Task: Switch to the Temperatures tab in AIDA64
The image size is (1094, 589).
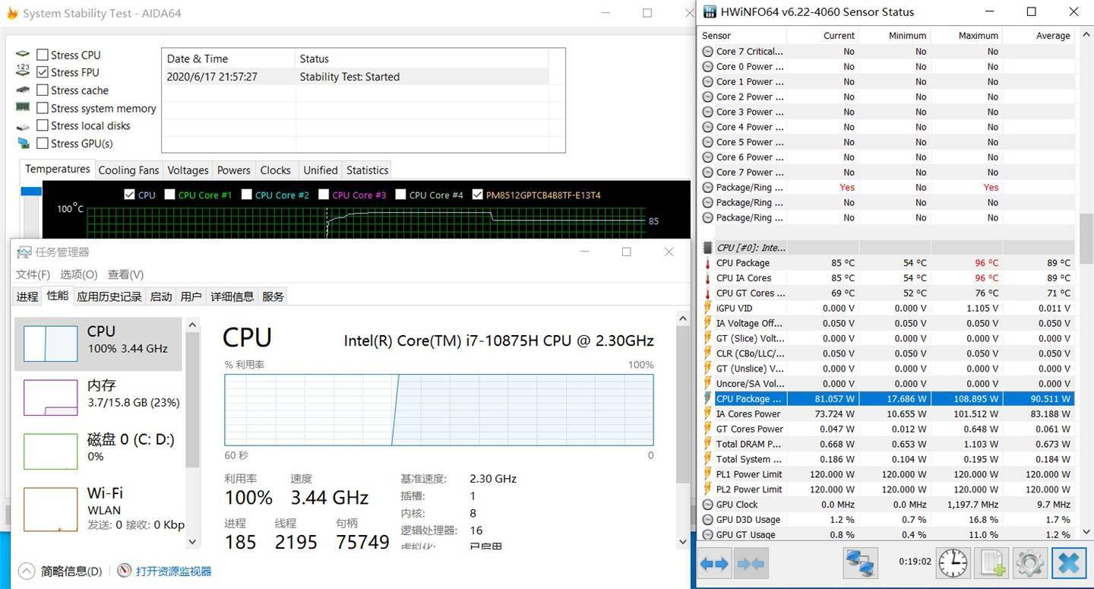Action: coord(58,169)
